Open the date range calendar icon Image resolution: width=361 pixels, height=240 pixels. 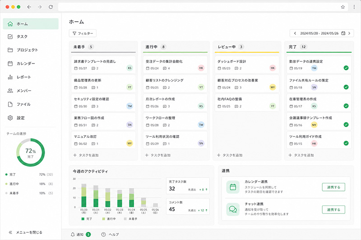pos(343,33)
